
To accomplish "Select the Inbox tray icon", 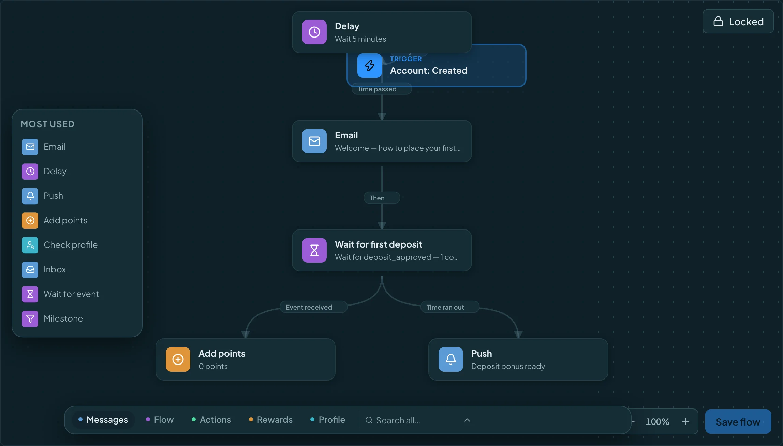I will [30, 269].
